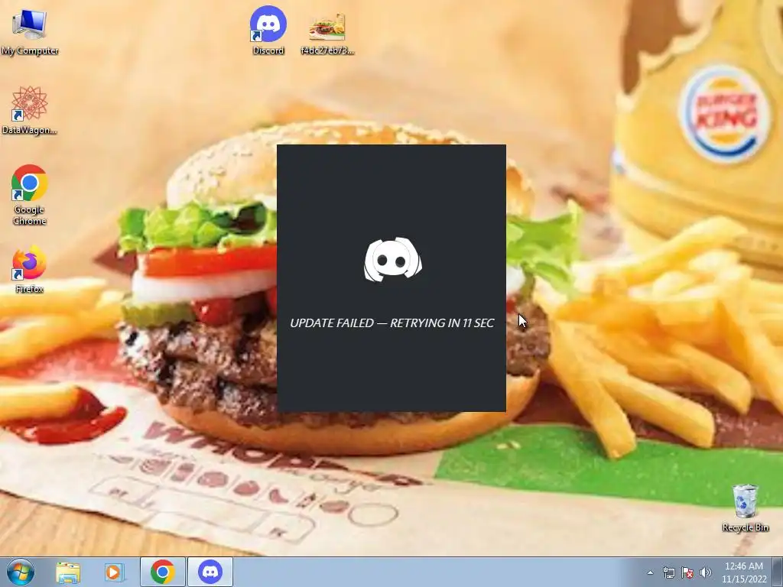Open the My Computer desktop icon
Screen dimensions: 783x587
click(30, 32)
